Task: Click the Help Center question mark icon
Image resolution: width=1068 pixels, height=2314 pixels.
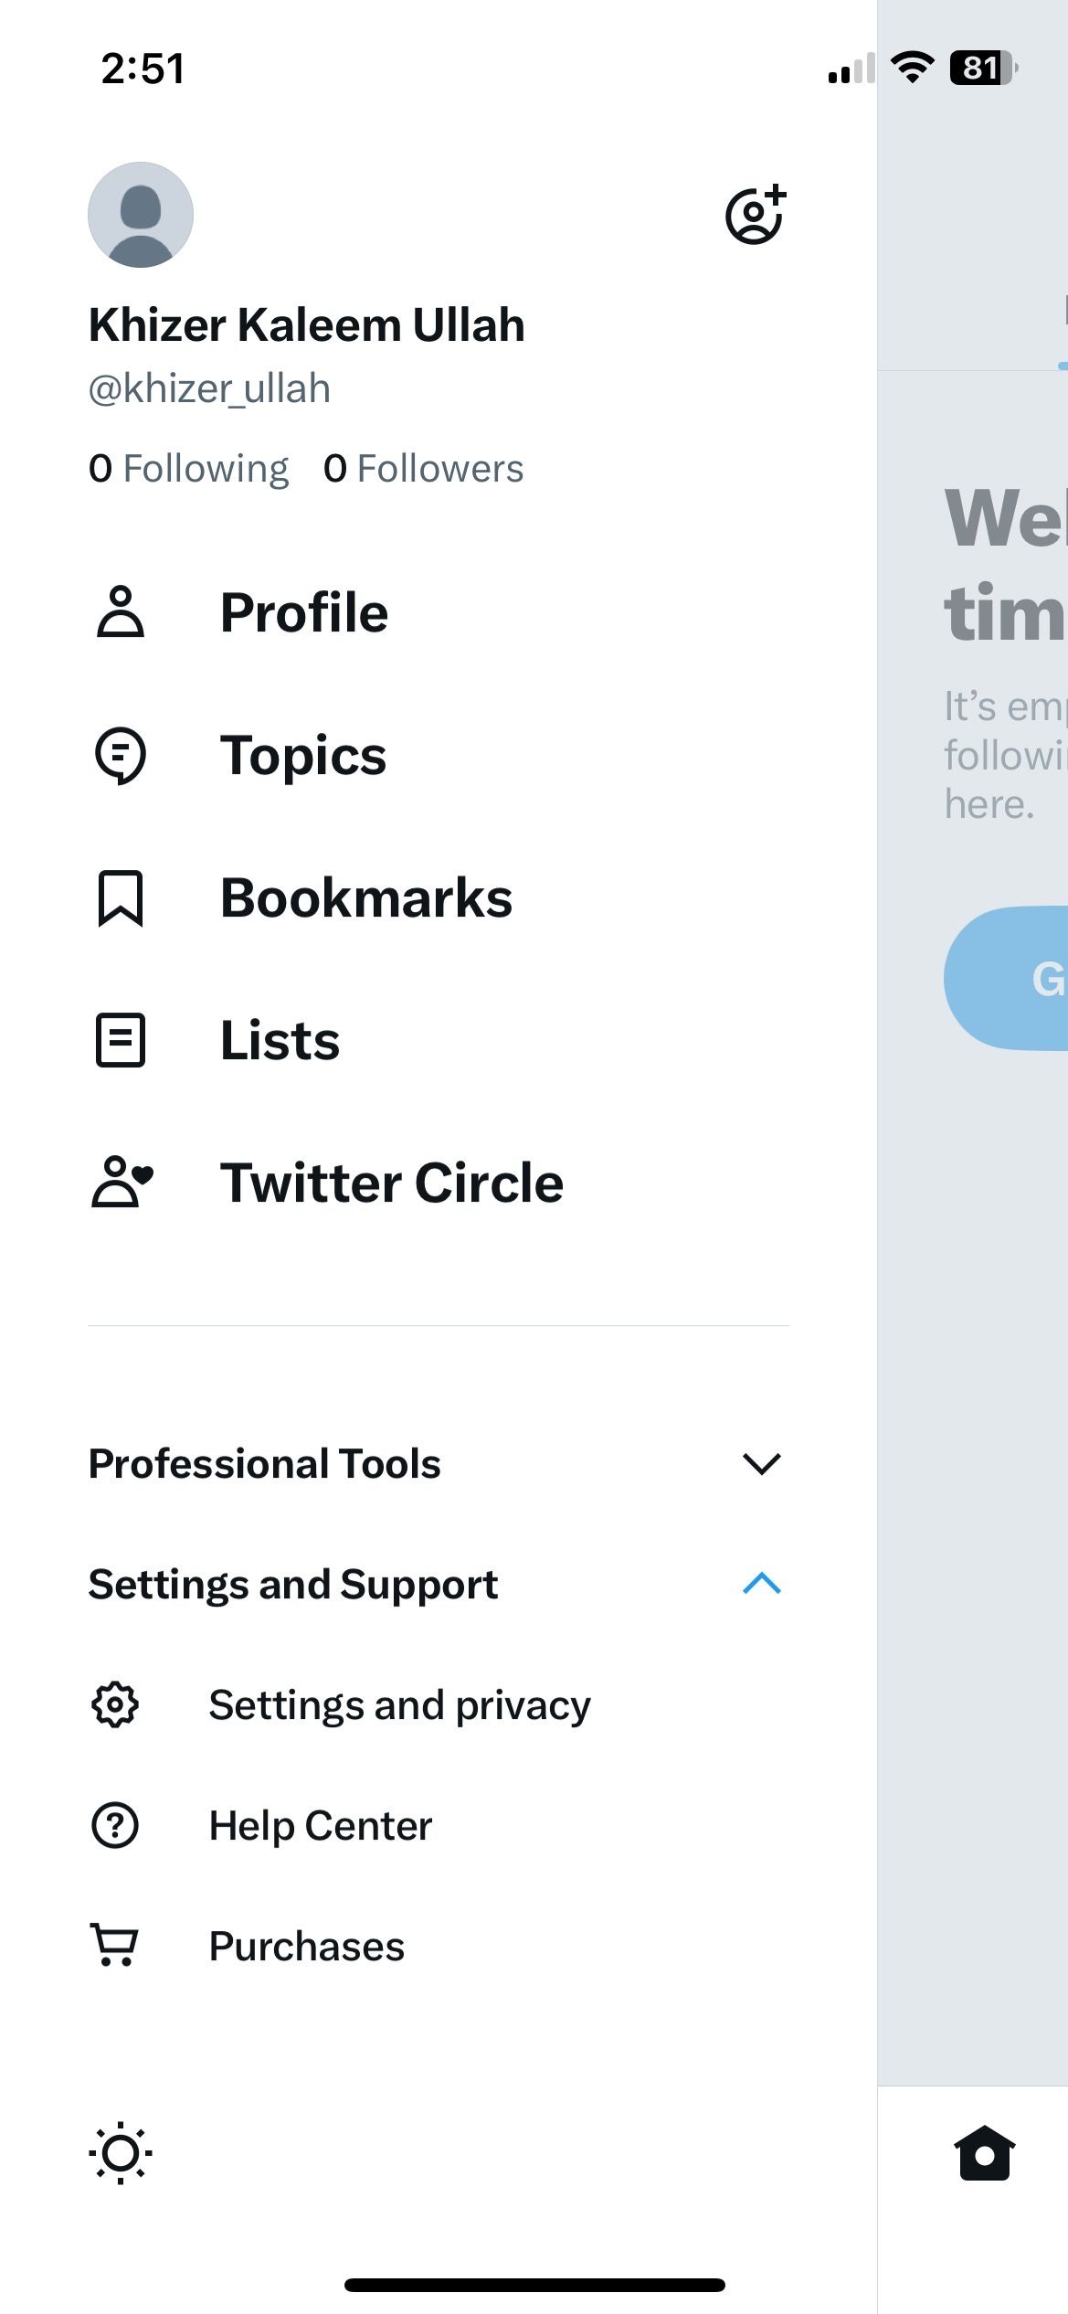Action: (x=115, y=1825)
